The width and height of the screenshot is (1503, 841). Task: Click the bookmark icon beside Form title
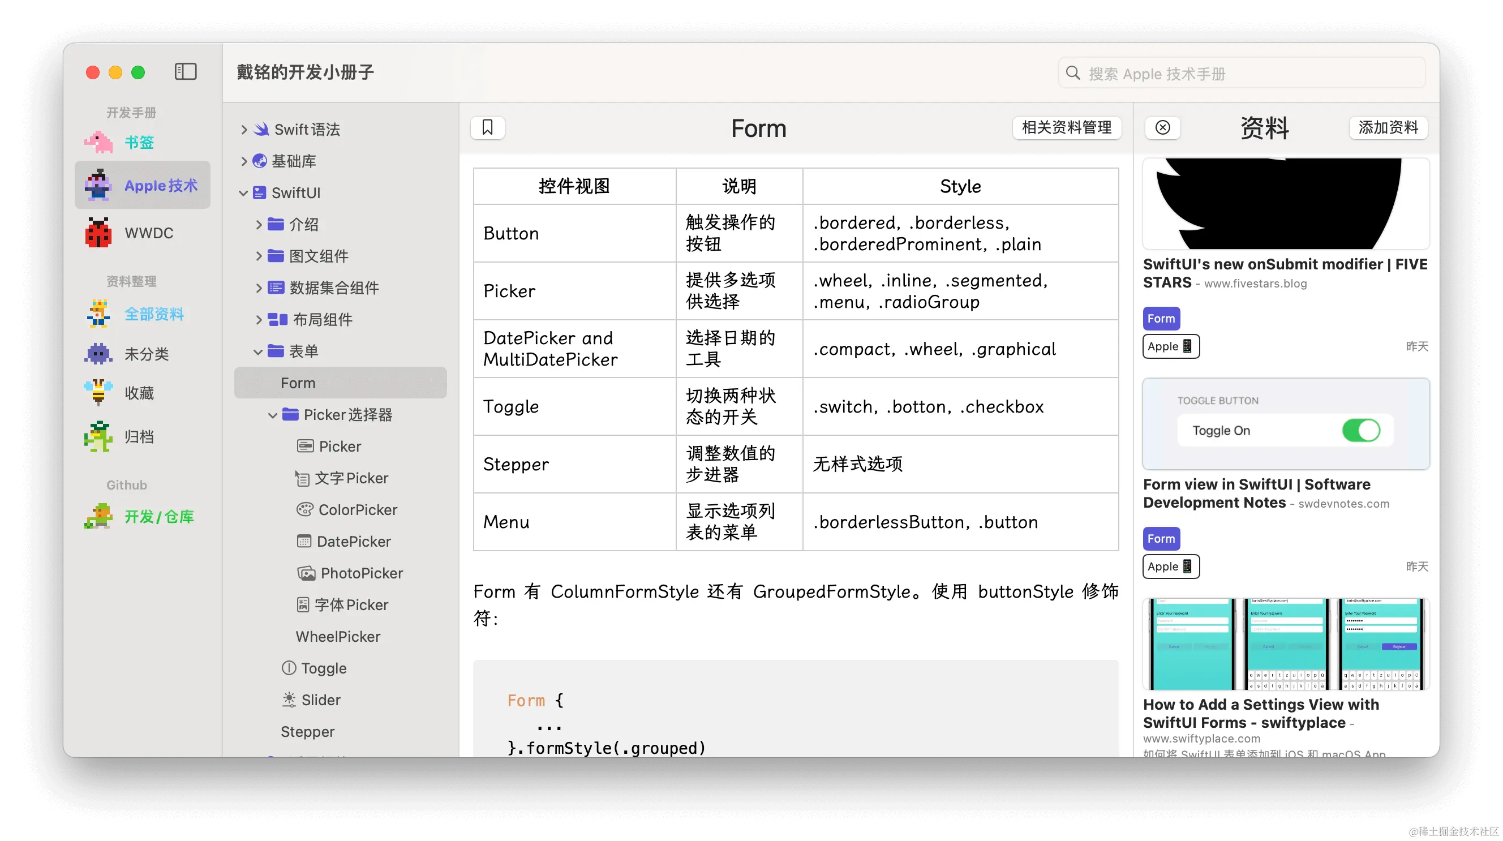(487, 128)
